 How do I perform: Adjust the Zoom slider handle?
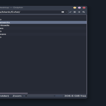tap(26, 96)
